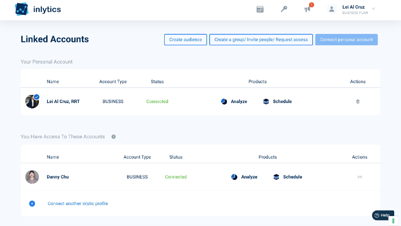Click the inlytics logo
The height and width of the screenshot is (226, 401).
pyautogui.click(x=38, y=9)
